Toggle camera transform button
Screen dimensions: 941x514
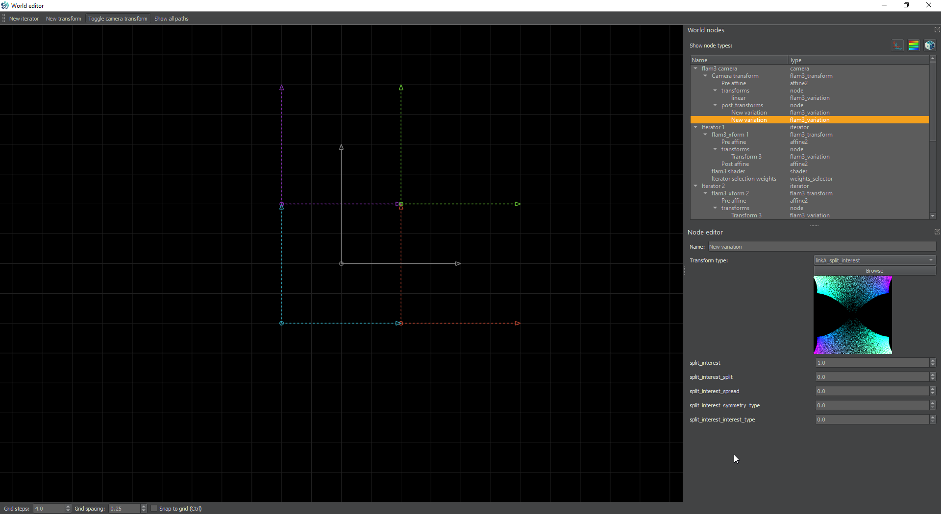pos(118,19)
